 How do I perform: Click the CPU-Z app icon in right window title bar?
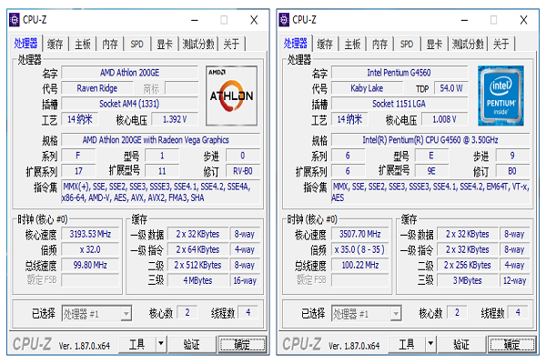[x=284, y=20]
